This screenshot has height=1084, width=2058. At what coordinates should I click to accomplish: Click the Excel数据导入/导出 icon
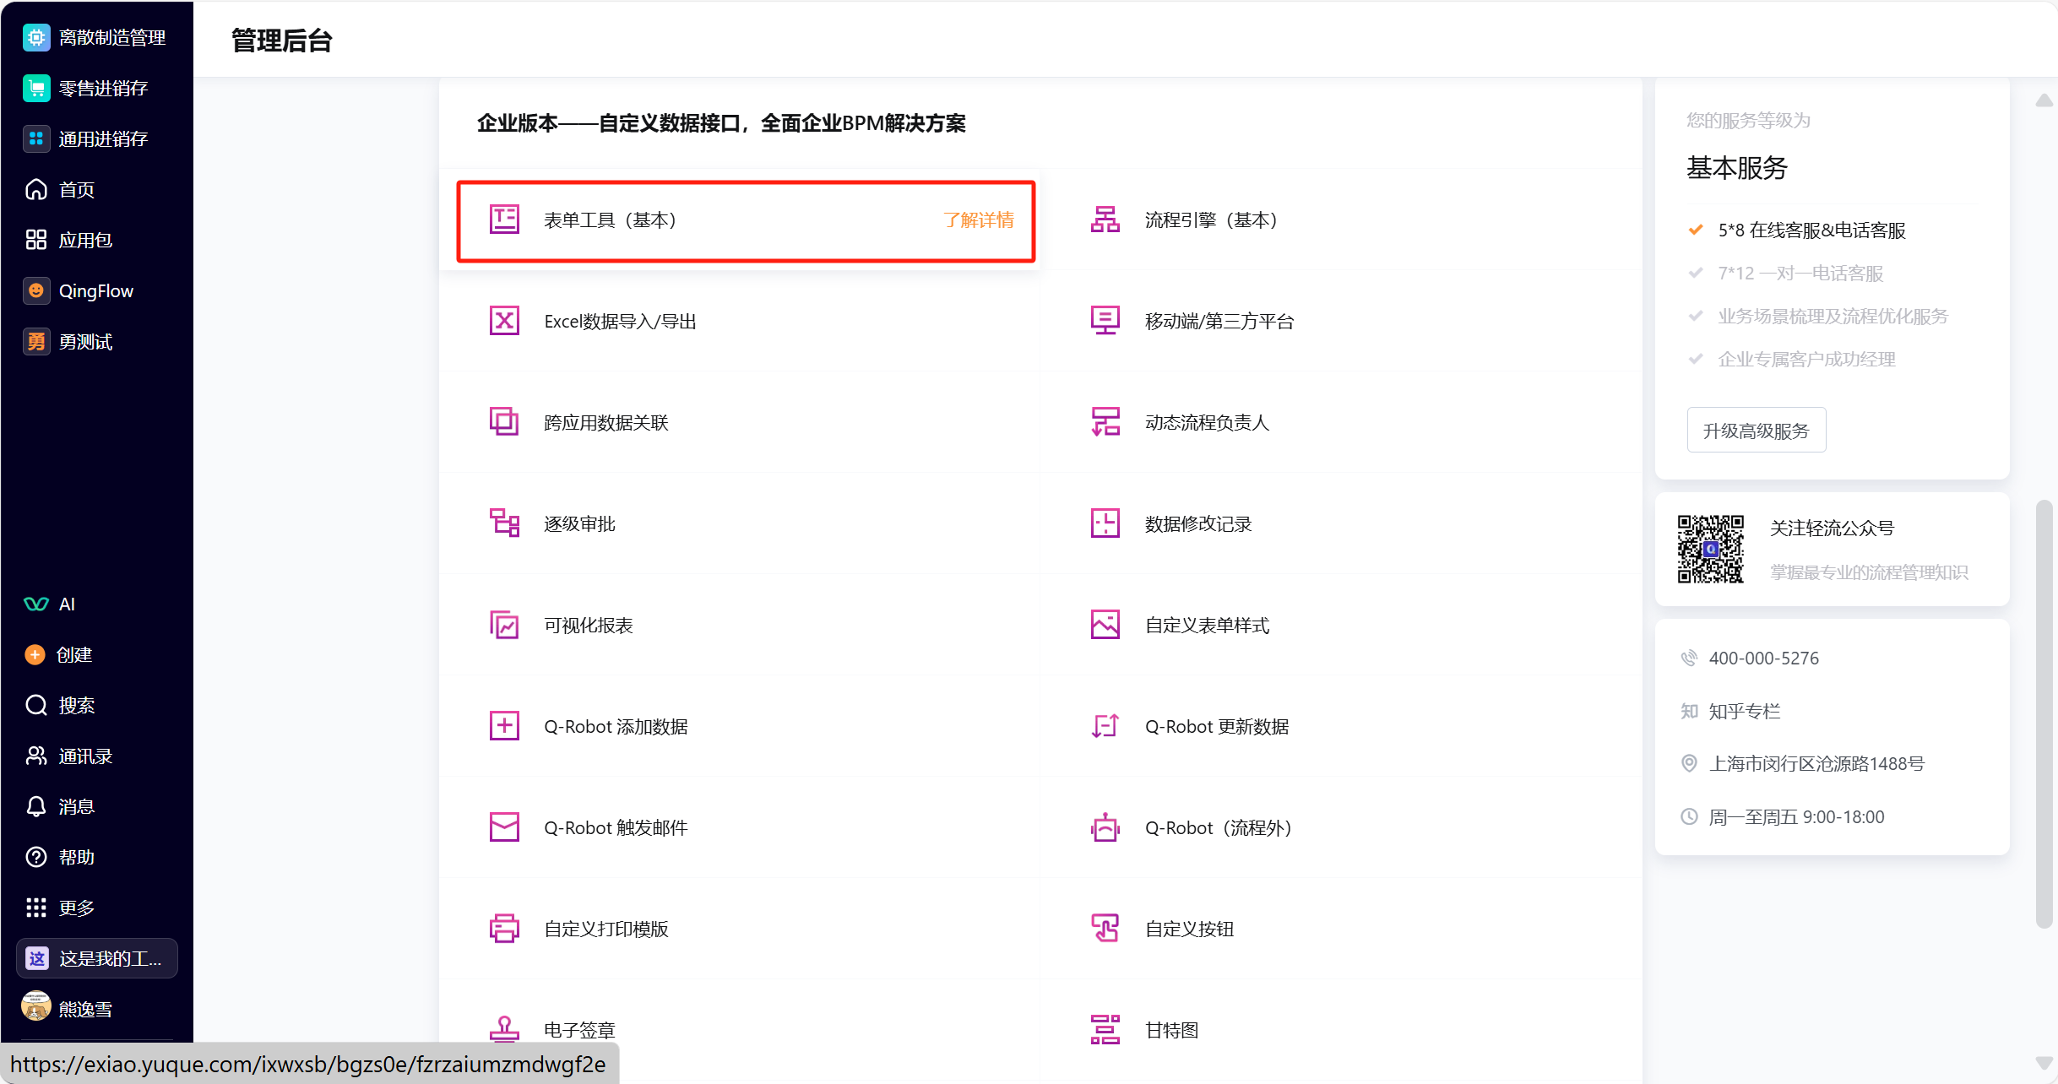[x=504, y=321]
